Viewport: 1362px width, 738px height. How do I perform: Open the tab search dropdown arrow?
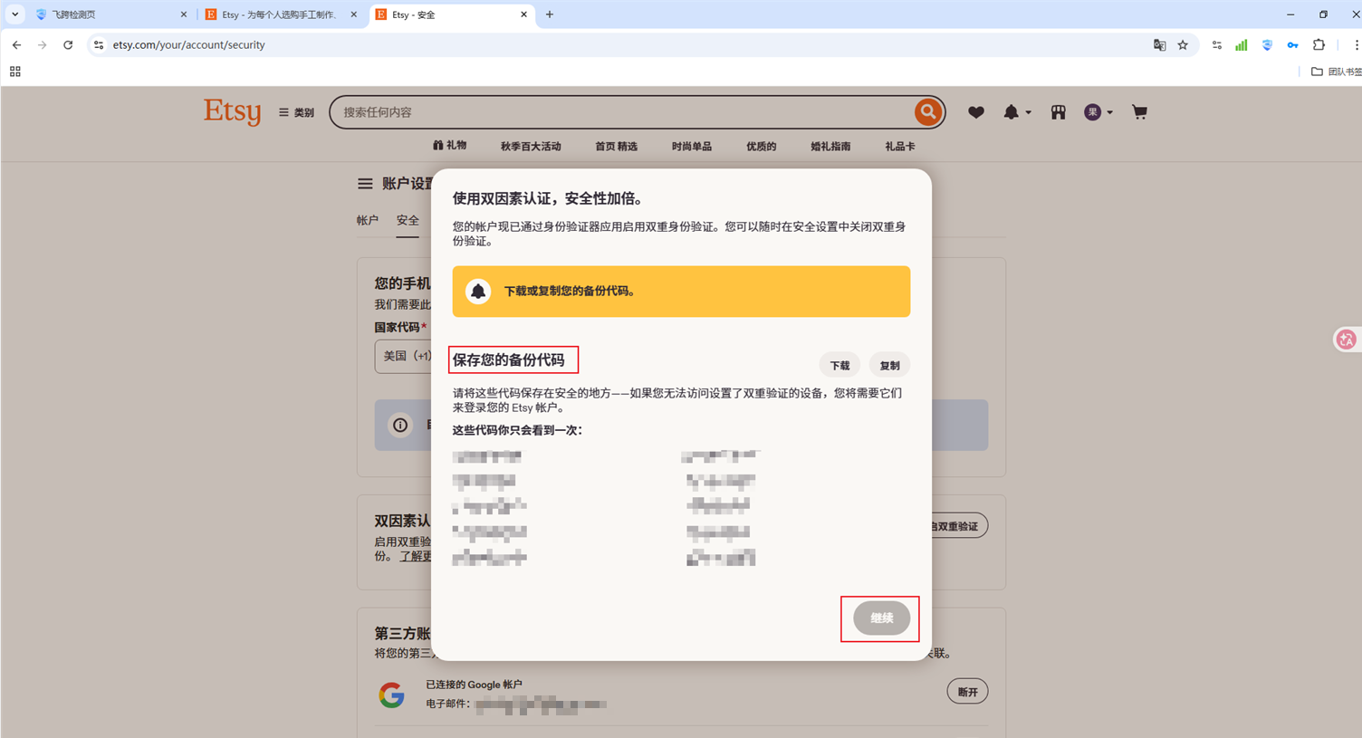[15, 14]
